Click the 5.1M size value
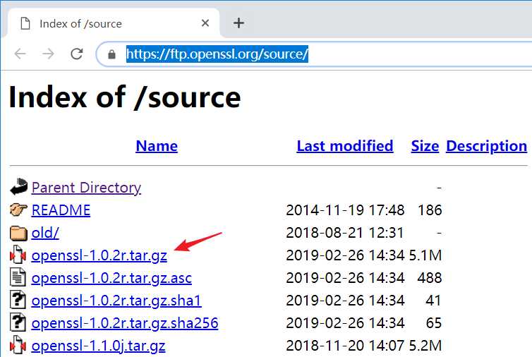This screenshot has height=357, width=532. 425,255
